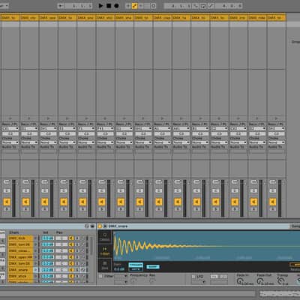300x300 pixels.
Task: Click the drum rack save preset icon
Action: 92,226
